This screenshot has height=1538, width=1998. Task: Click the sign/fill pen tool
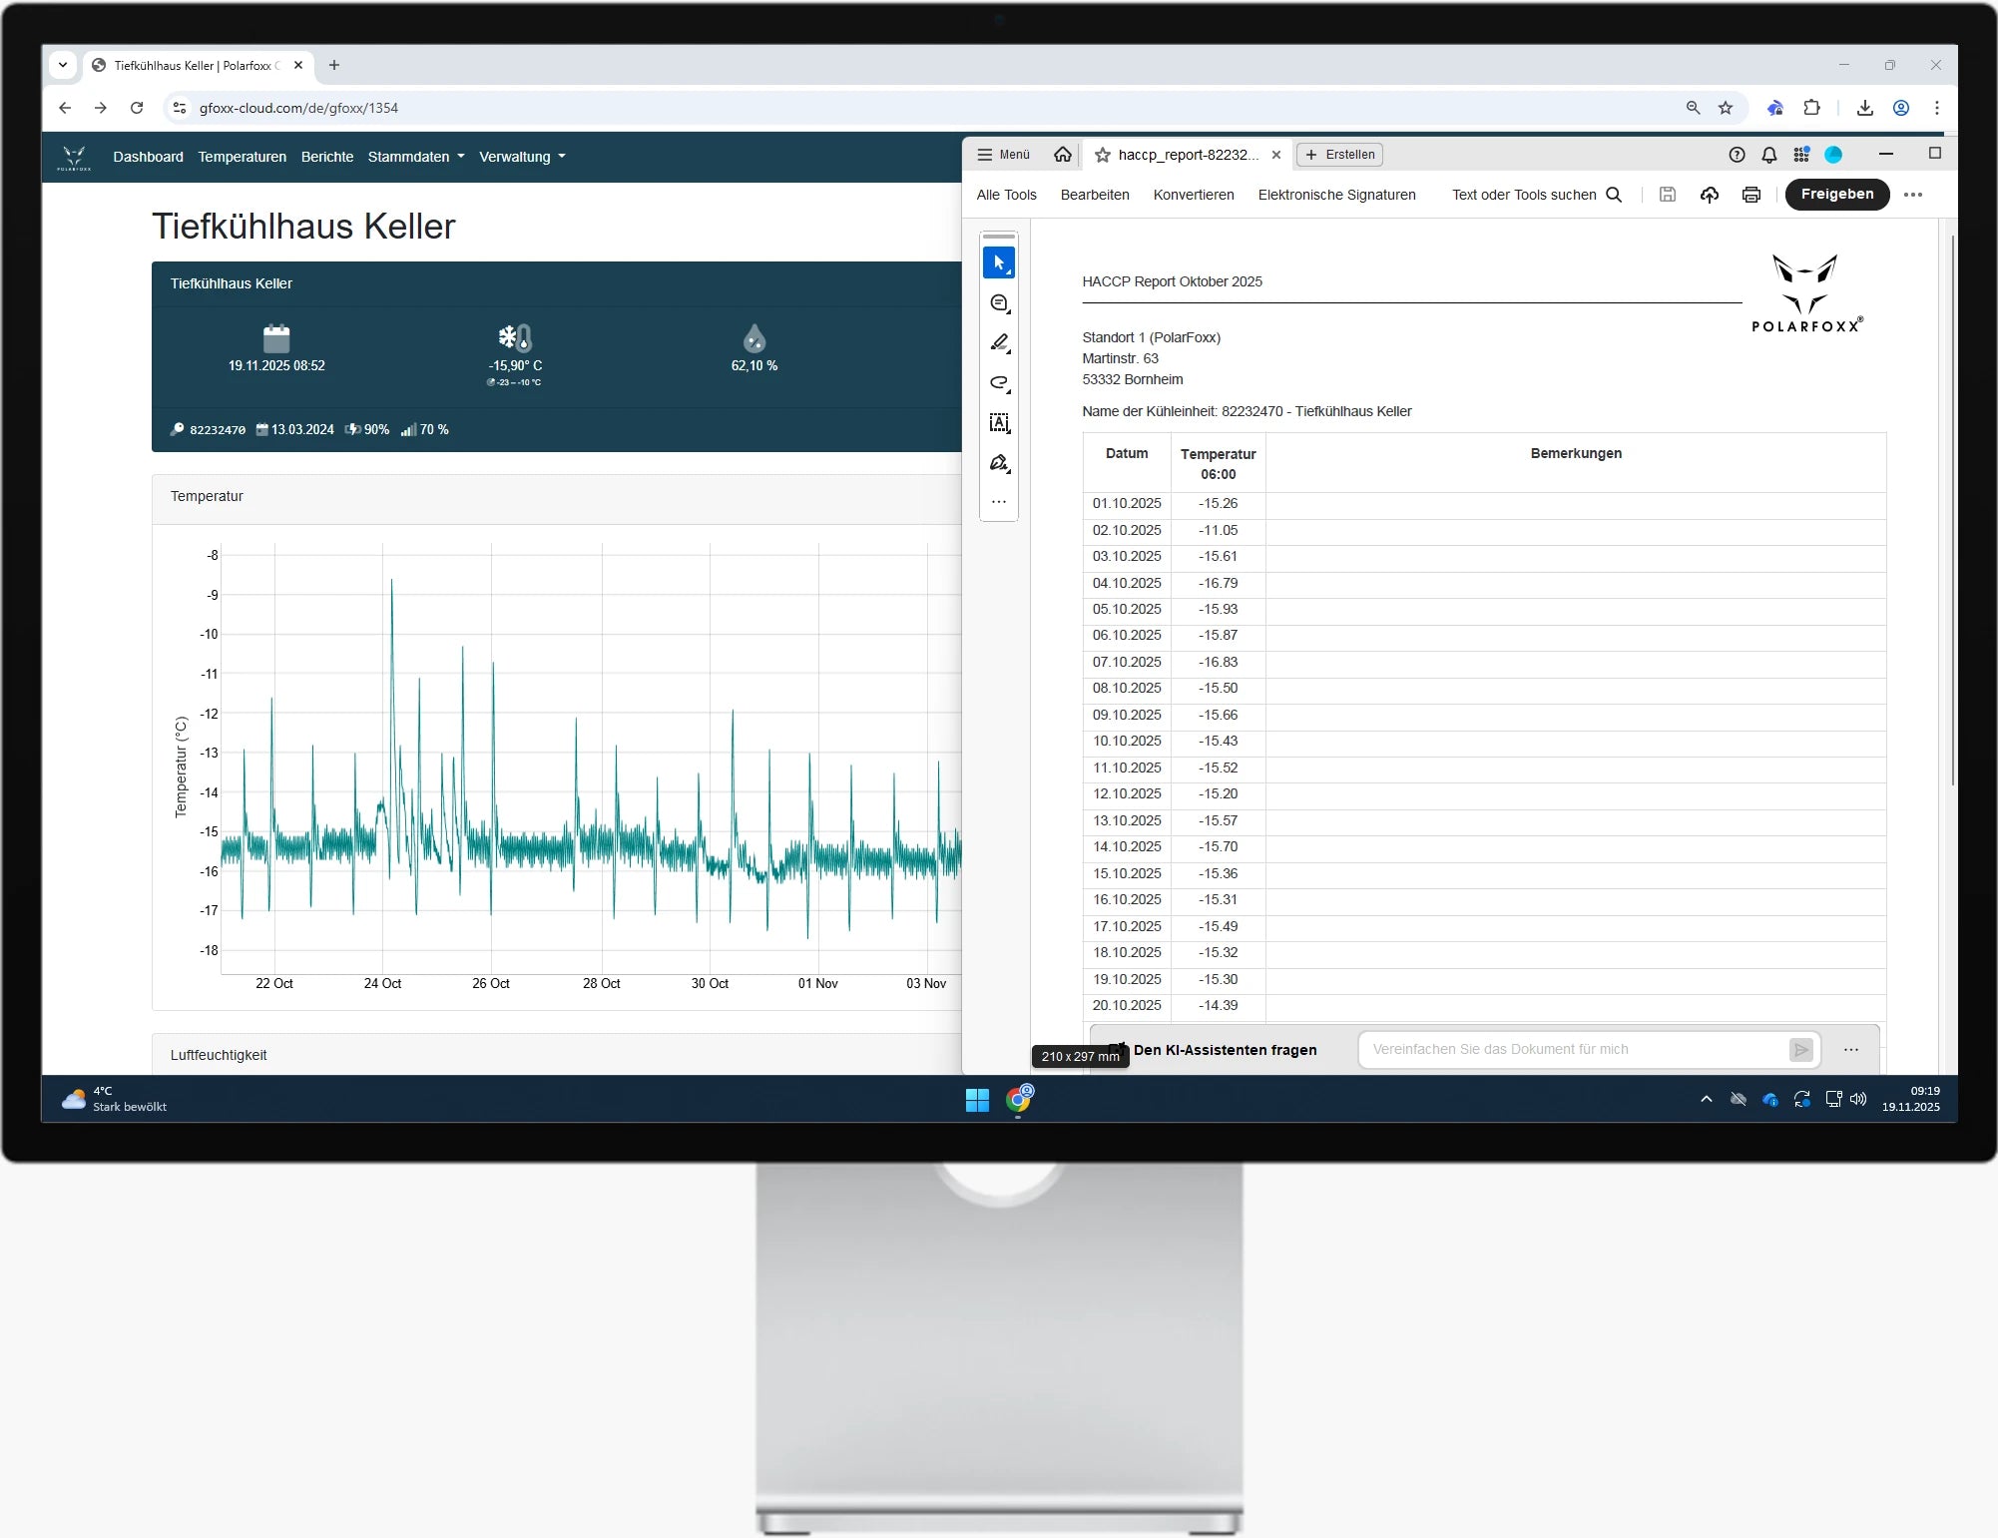pyautogui.click(x=999, y=463)
